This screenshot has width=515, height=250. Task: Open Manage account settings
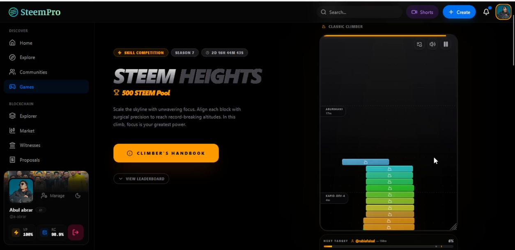click(x=53, y=196)
